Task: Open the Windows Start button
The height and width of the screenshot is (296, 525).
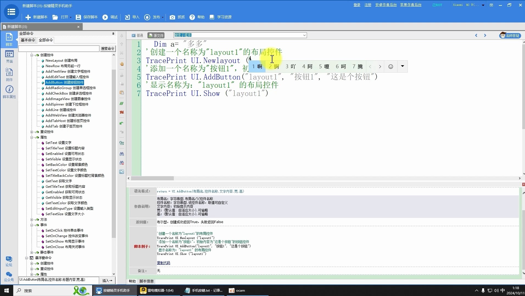Action: point(7,291)
